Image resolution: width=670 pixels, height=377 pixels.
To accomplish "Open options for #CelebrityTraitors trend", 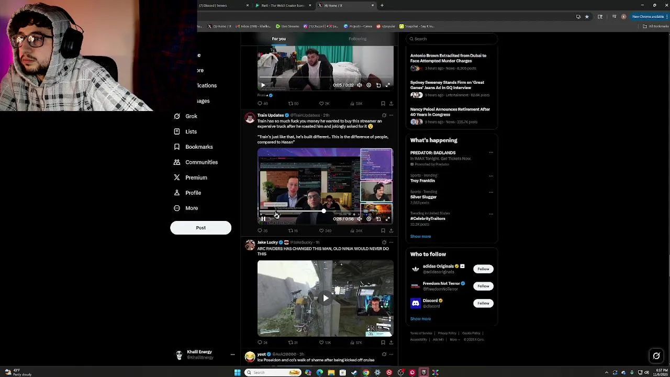I will pos(491,214).
